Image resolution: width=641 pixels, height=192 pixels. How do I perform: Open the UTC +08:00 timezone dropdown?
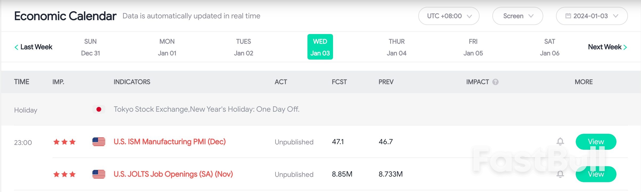pos(449,16)
